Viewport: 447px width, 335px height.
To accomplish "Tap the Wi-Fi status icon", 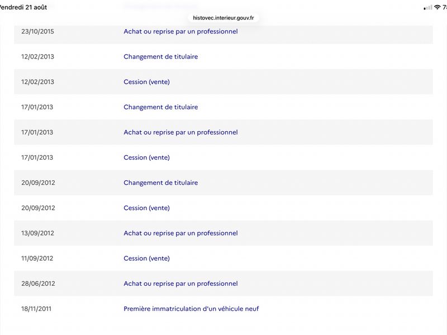I will point(437,7).
